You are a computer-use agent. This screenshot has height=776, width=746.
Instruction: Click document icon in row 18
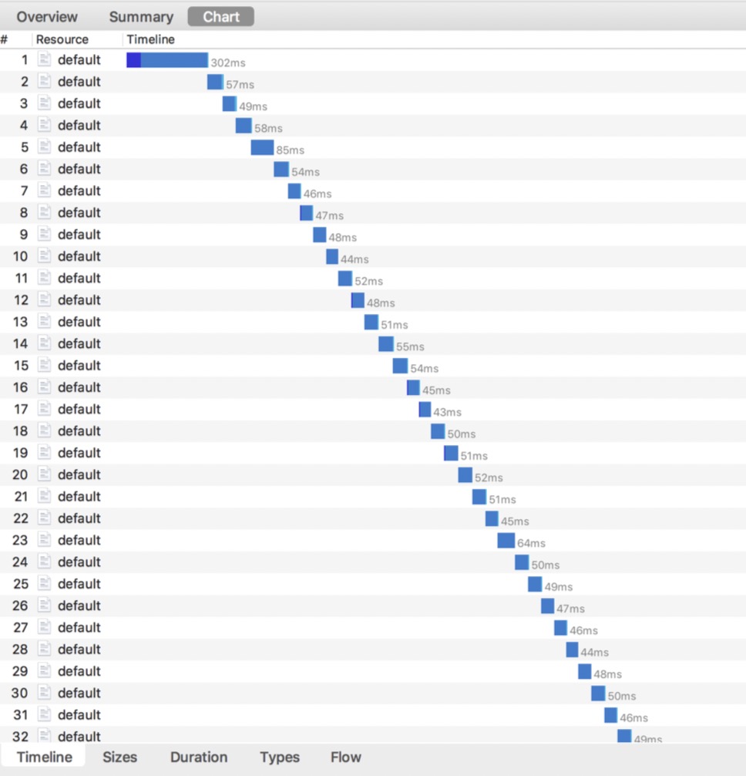coord(45,430)
